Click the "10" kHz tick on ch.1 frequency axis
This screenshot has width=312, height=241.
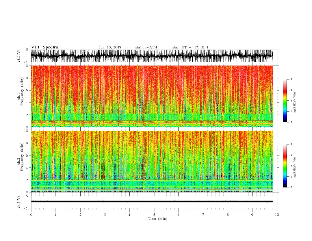[26, 66]
